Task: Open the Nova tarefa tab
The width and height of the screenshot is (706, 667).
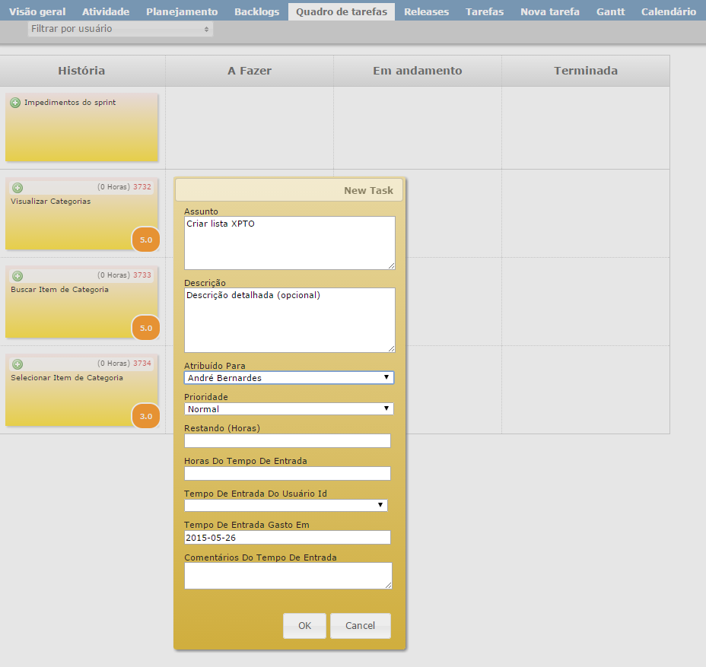Action: pos(550,11)
